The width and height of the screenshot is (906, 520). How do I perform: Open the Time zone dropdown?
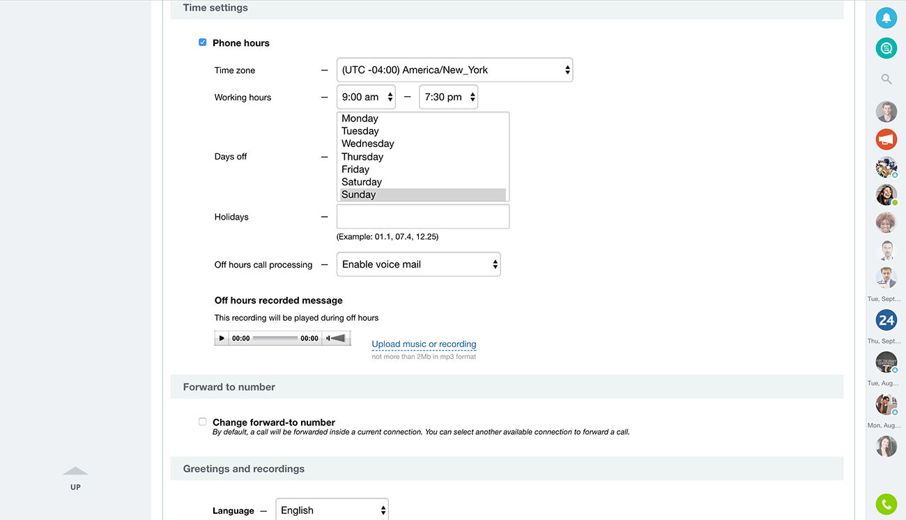pyautogui.click(x=454, y=70)
